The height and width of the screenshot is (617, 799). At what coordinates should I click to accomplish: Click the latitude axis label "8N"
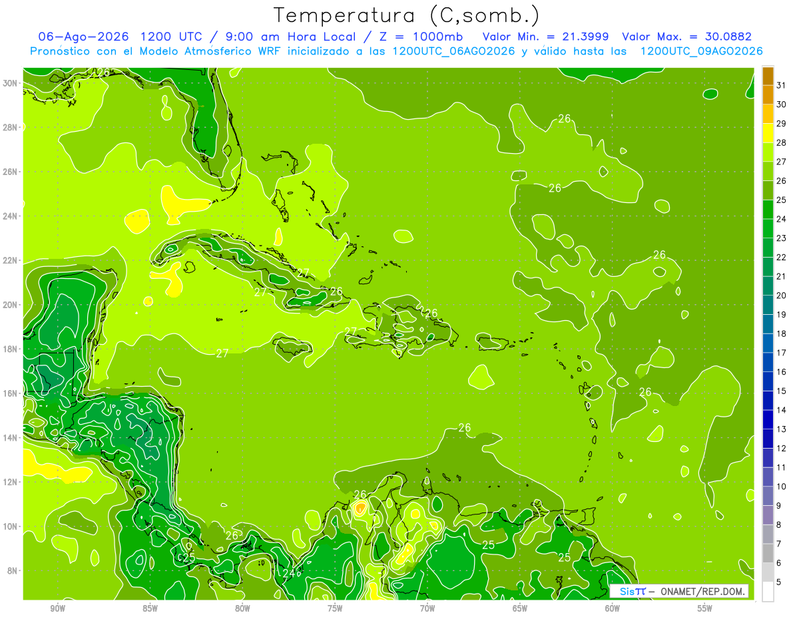tap(13, 571)
